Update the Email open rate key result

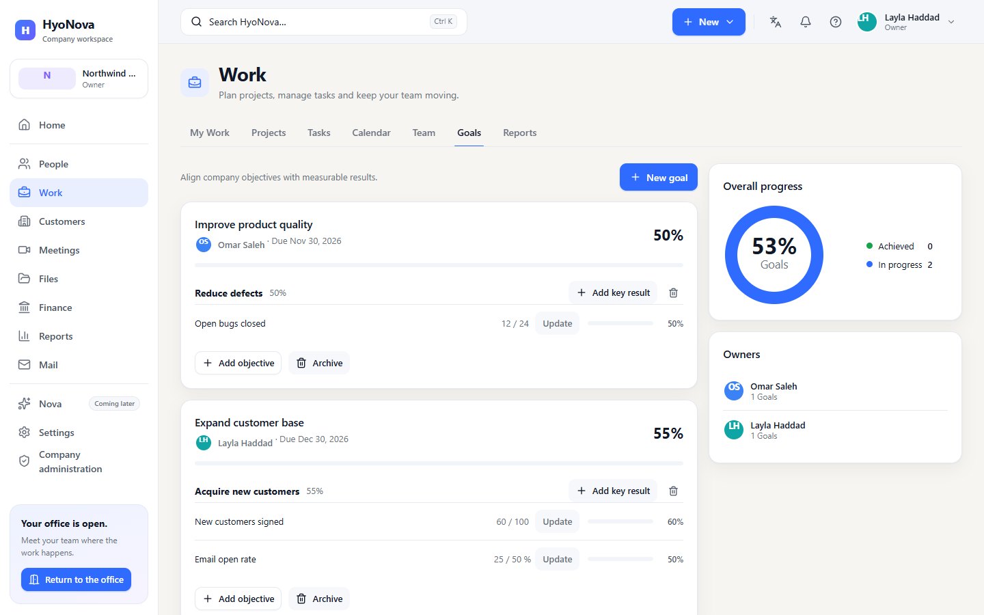[x=558, y=559]
